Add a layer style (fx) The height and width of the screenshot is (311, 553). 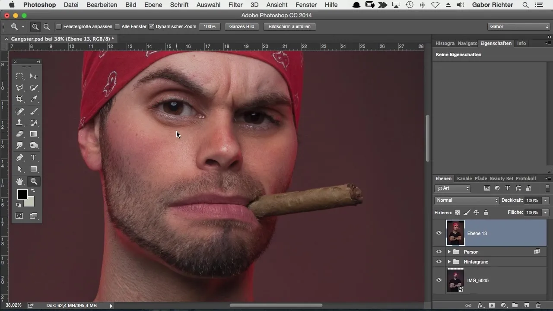click(x=480, y=305)
